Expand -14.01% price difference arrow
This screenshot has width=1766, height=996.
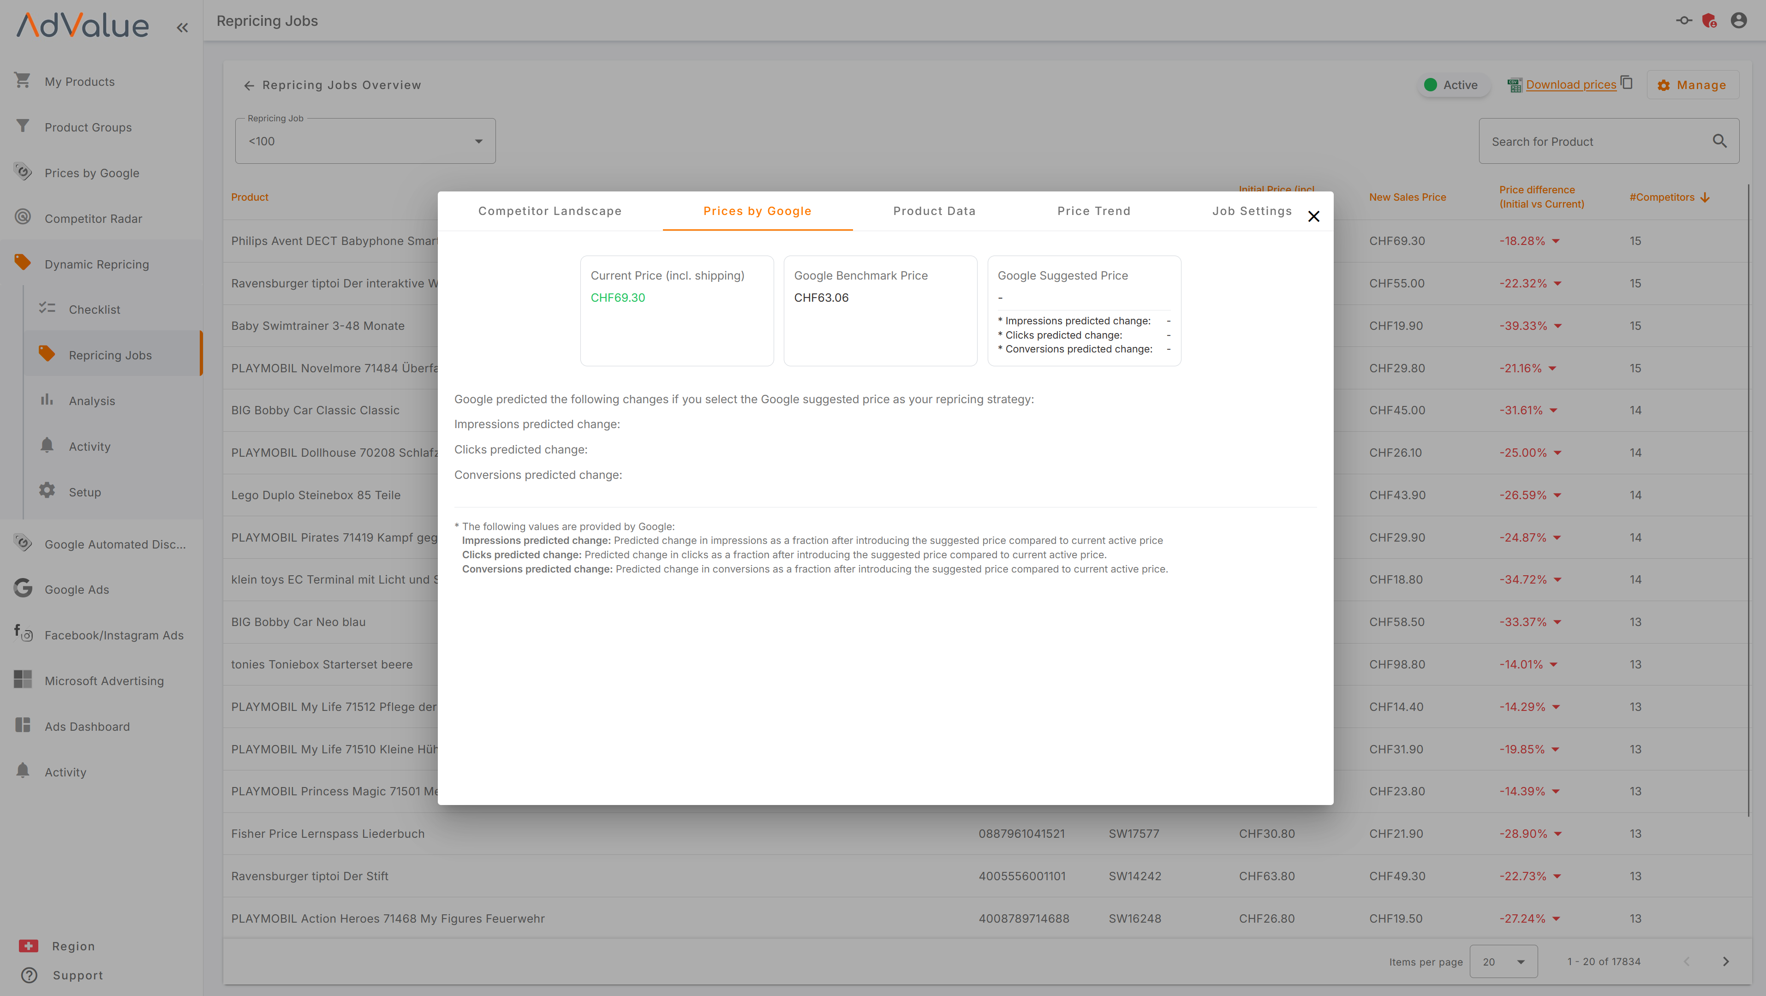tap(1553, 665)
